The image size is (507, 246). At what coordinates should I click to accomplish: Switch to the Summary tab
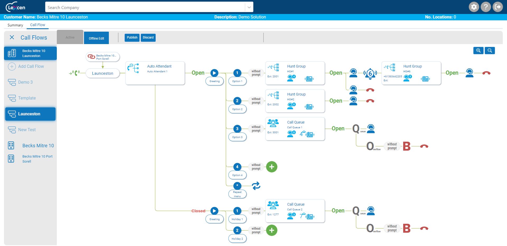[15, 25]
